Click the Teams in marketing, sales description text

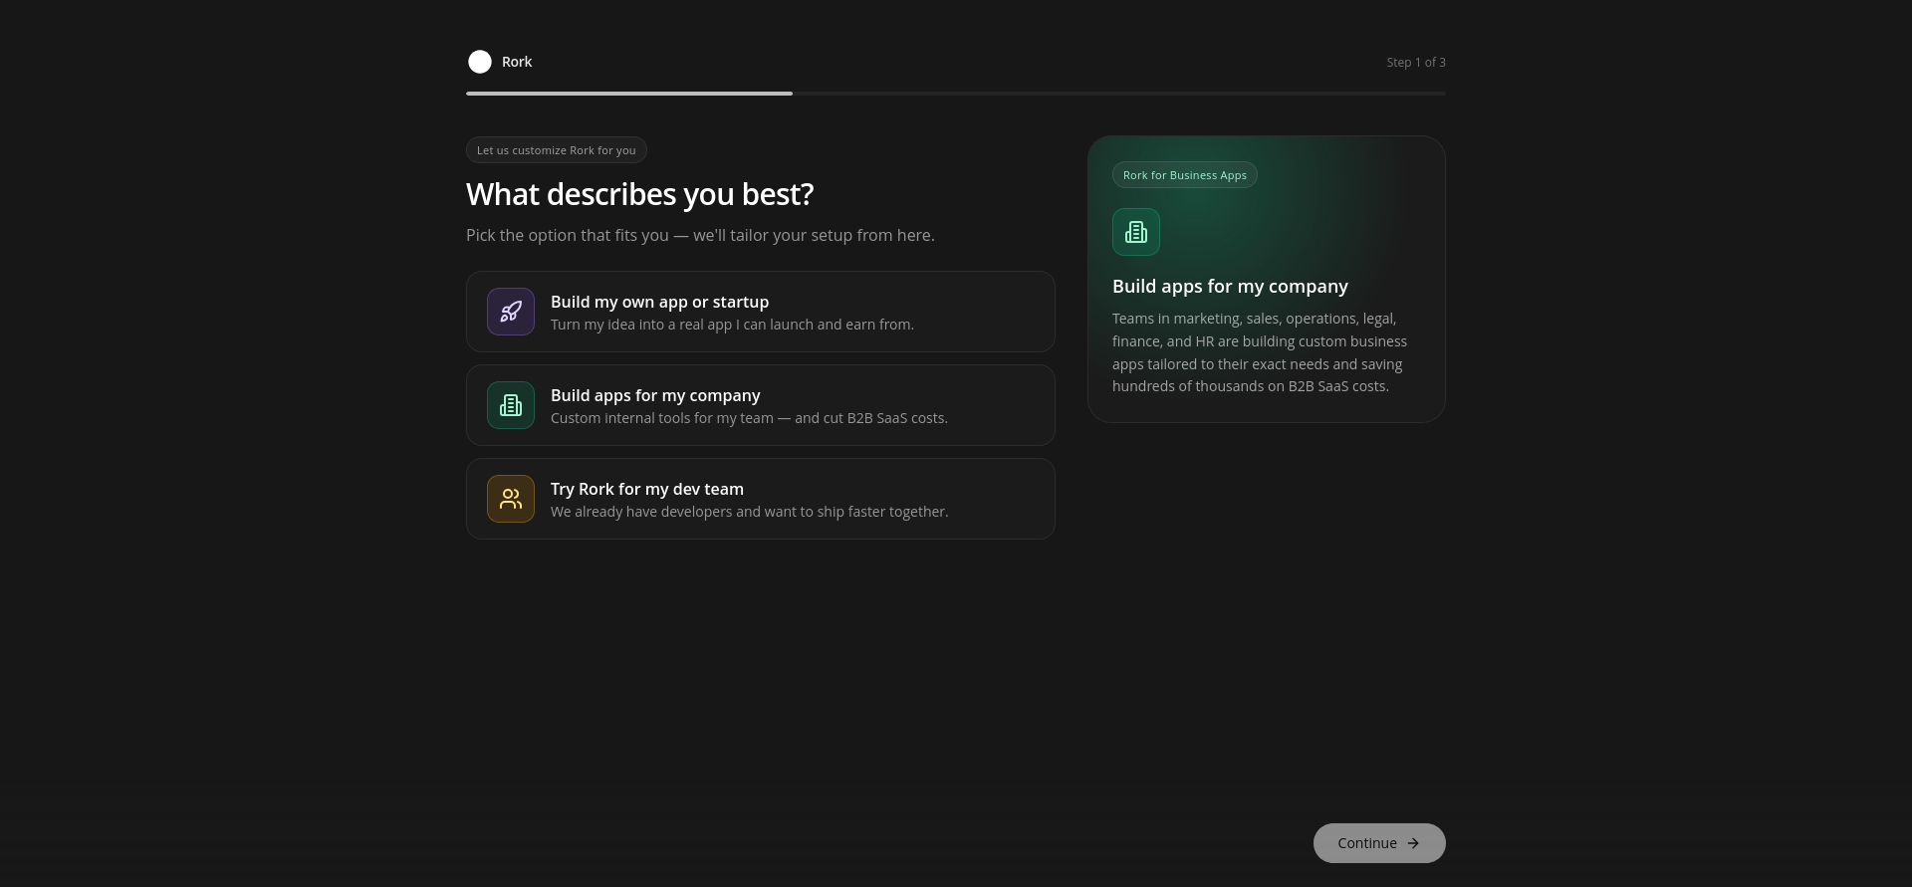tap(1260, 352)
